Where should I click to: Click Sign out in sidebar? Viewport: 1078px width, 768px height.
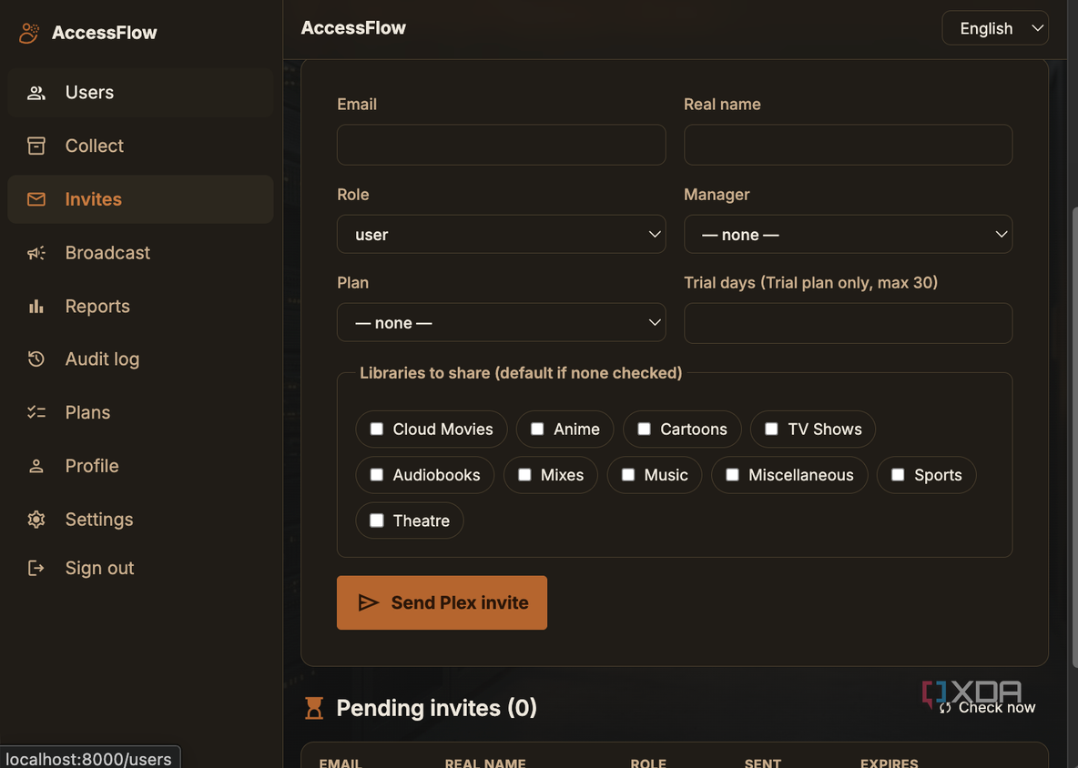point(140,568)
